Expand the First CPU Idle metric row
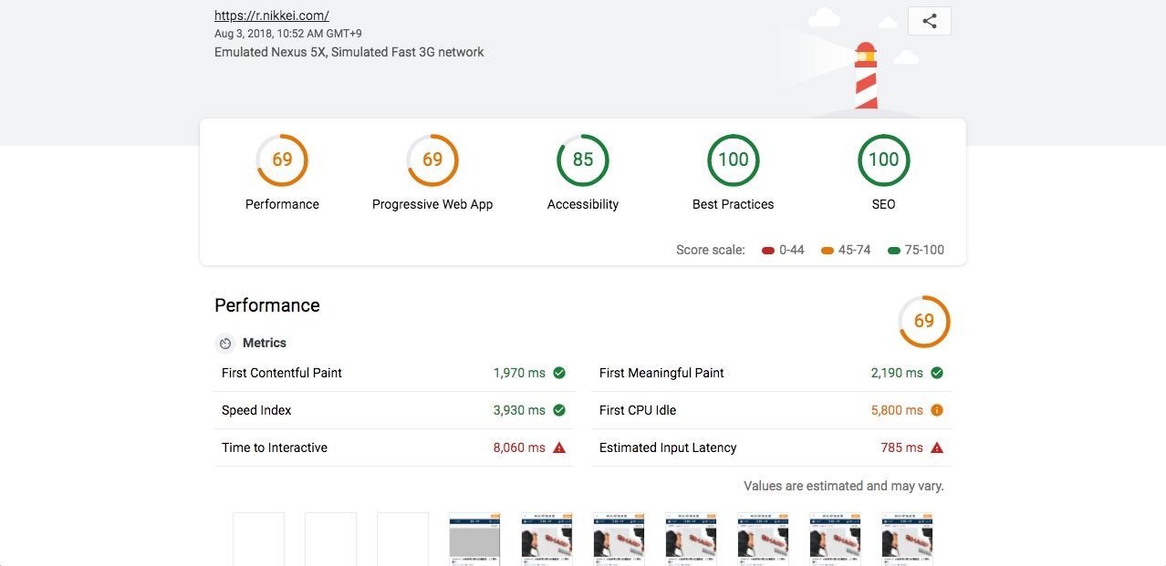The width and height of the screenshot is (1166, 566). 772,410
